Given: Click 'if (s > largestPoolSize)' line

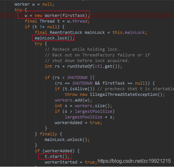Looking at the screenshot, I should [85, 111].
